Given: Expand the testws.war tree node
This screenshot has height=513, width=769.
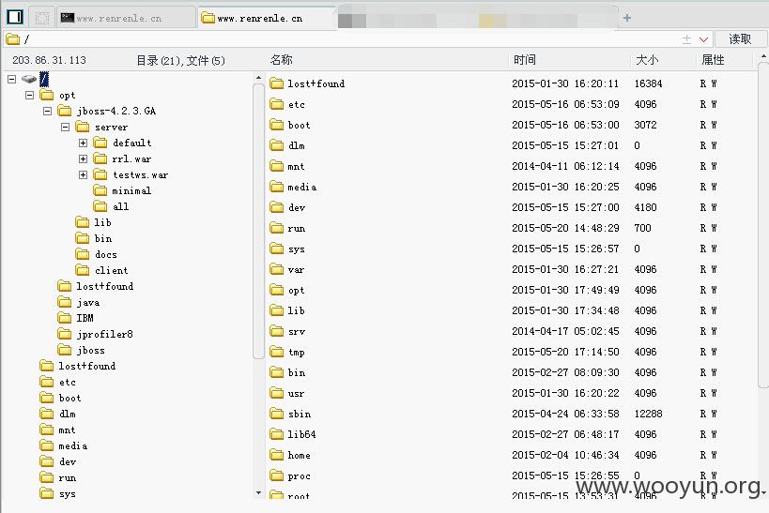Looking at the screenshot, I should [83, 175].
